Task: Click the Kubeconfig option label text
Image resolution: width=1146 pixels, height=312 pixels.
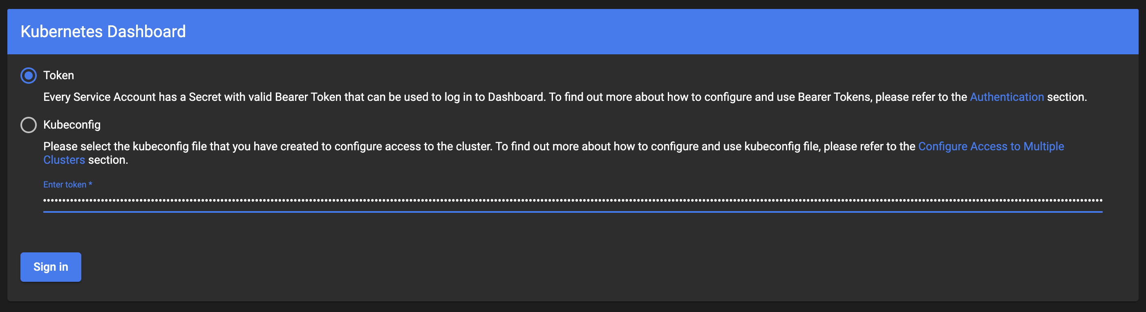Action: click(x=72, y=125)
